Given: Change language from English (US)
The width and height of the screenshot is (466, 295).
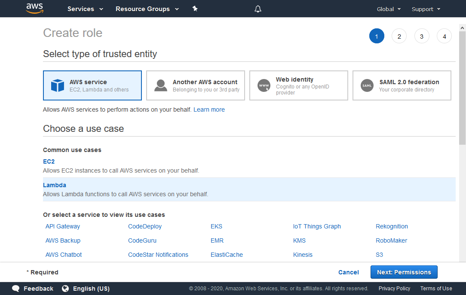Looking at the screenshot, I should click(91, 289).
